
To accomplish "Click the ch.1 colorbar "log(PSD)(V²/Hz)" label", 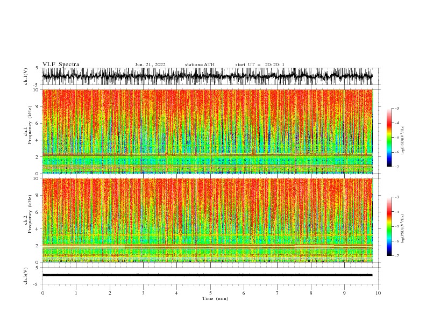I will 403,140.
